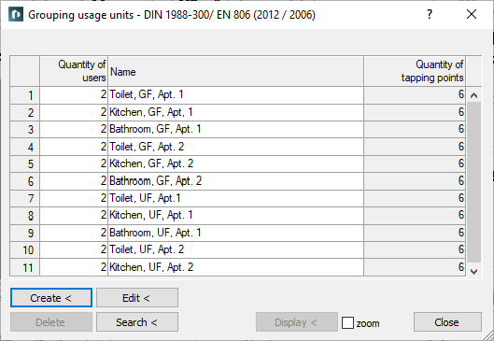Select row header number 1
The image size is (494, 341).
click(24, 95)
